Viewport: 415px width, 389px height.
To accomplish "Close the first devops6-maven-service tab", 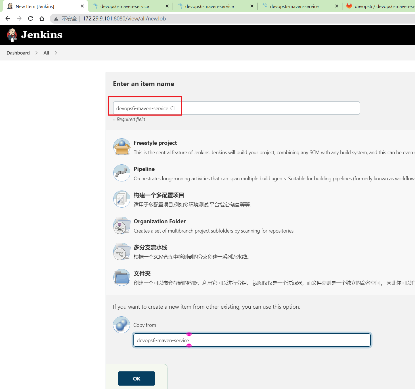I will pyautogui.click(x=167, y=6).
